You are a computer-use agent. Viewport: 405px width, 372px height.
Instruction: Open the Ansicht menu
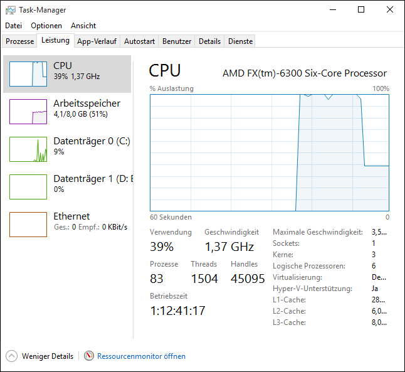[x=83, y=26]
